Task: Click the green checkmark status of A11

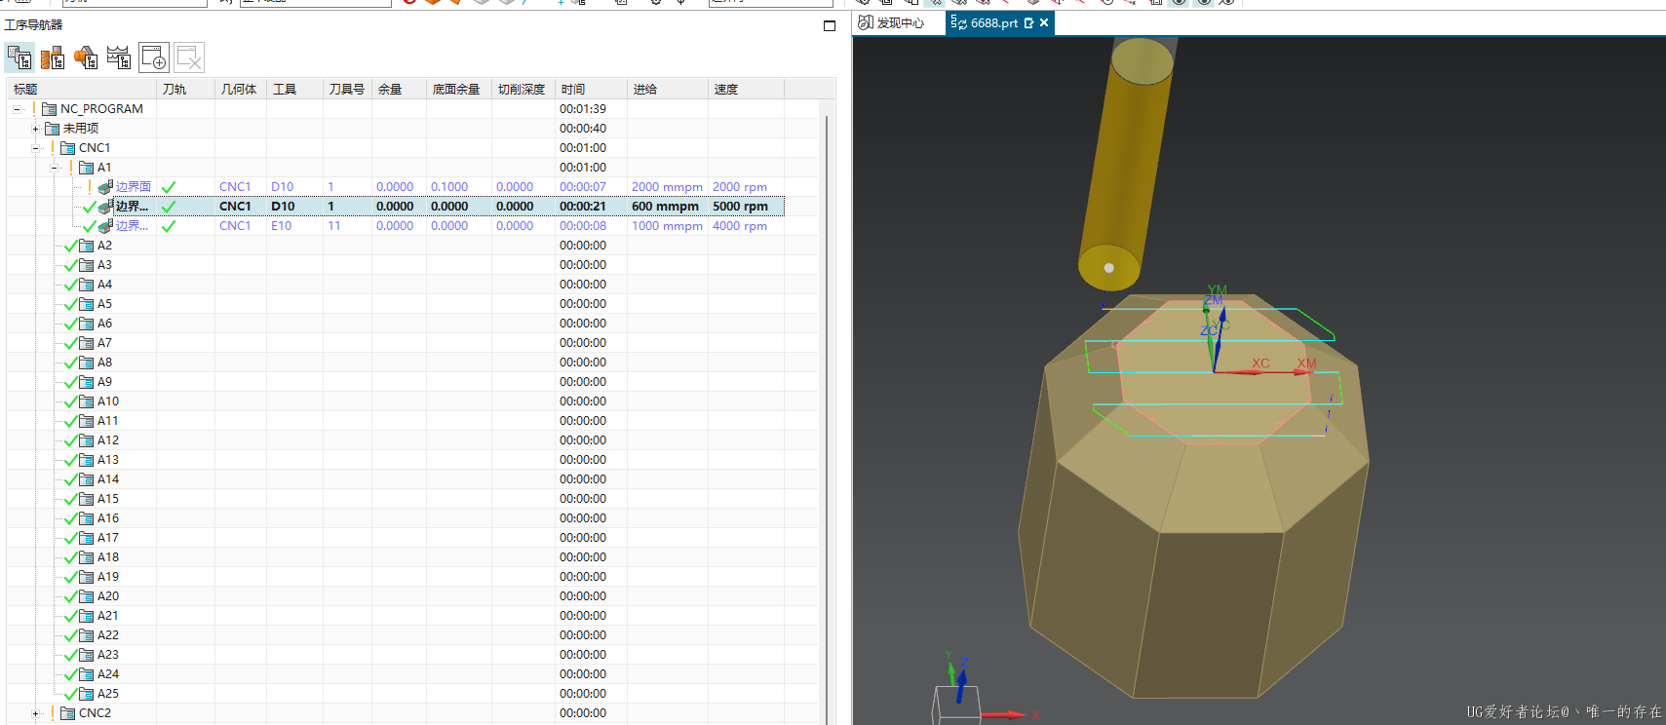Action: coord(71,421)
